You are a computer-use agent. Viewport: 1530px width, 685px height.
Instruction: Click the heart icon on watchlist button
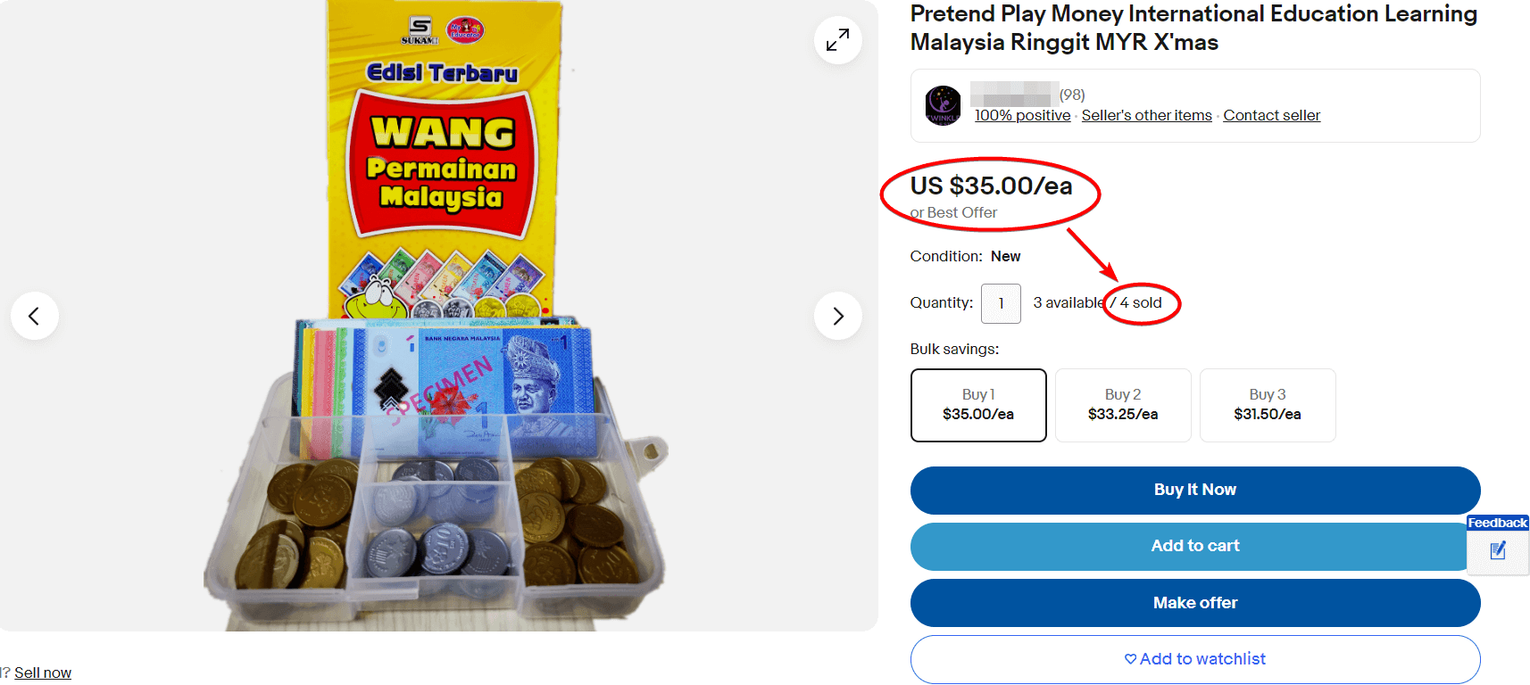pos(1130,659)
